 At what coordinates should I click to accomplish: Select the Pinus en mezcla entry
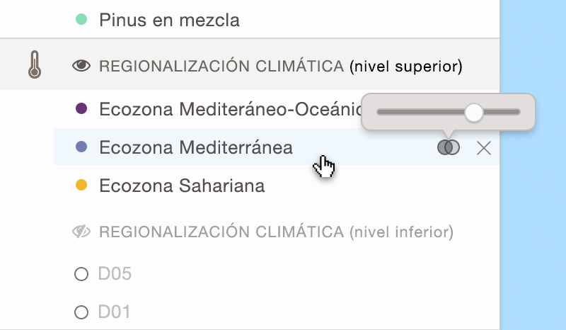(x=169, y=20)
